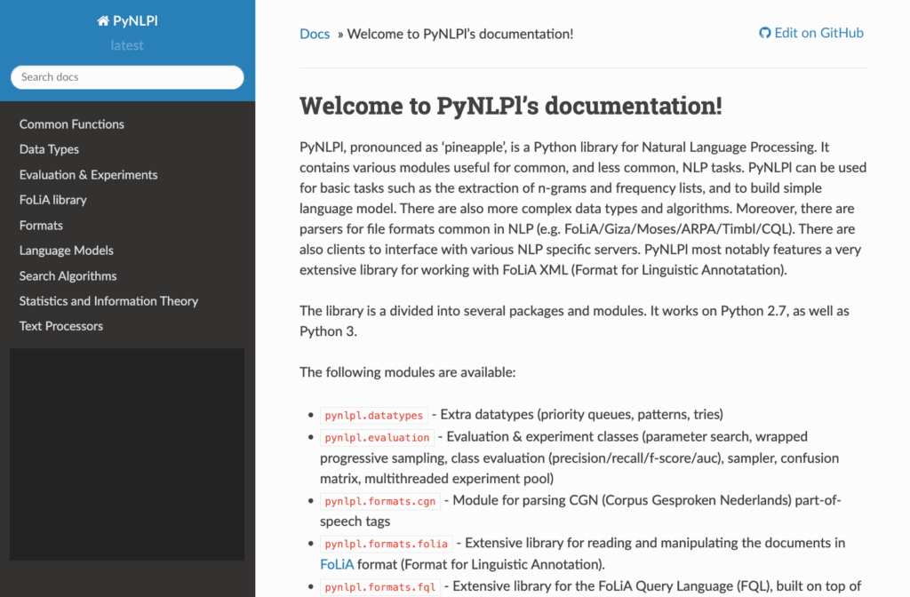
Task: Click the Docs breadcrumb link
Action: [315, 34]
